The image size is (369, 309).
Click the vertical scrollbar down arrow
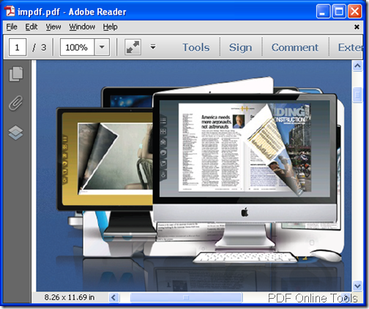(x=357, y=286)
